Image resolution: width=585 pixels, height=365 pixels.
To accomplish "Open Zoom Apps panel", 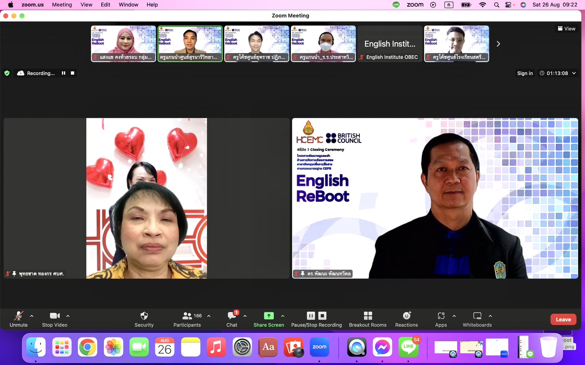I will click(441, 319).
